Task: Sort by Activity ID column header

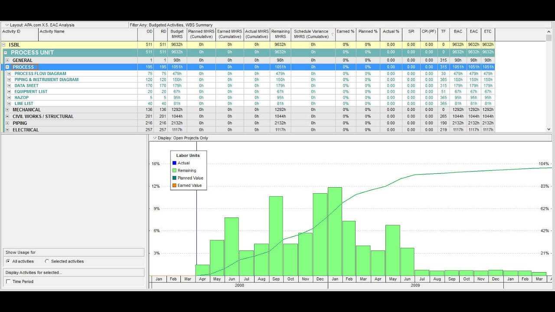Action: click(x=19, y=35)
